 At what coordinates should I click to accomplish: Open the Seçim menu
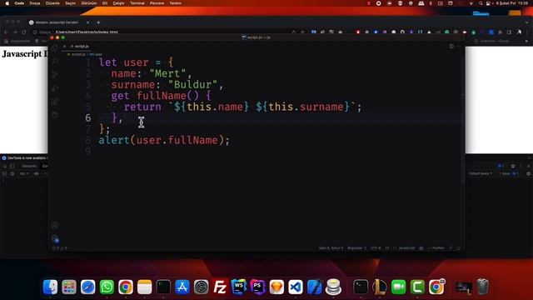70,3
